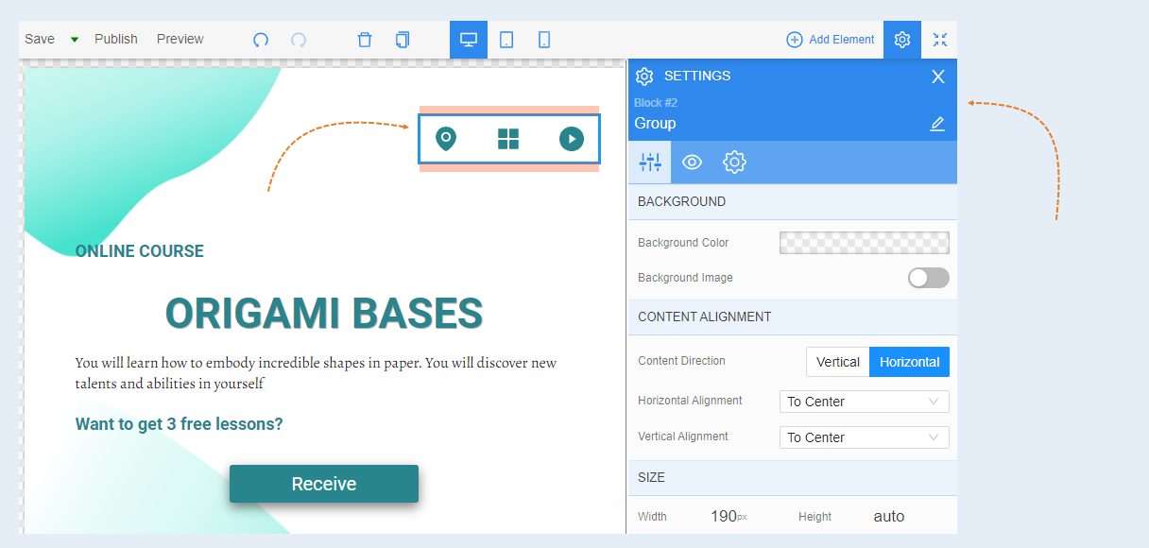Click the collapse fullscreen arrows icon

pos(940,40)
